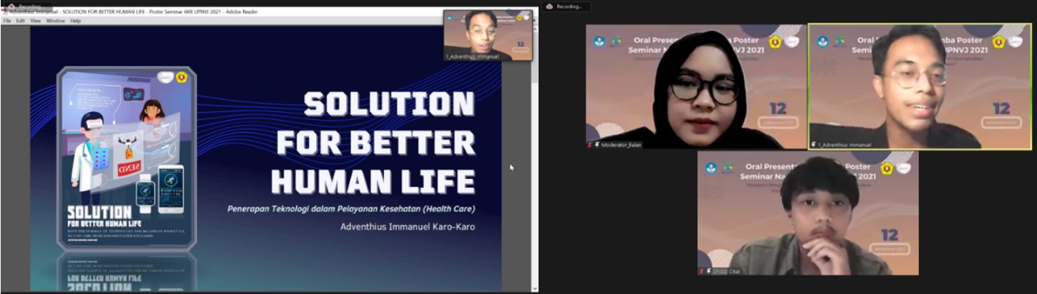Click the scroll-down arrow of the PDF scrollbar
This screenshot has width=1037, height=294.
[x=535, y=288]
